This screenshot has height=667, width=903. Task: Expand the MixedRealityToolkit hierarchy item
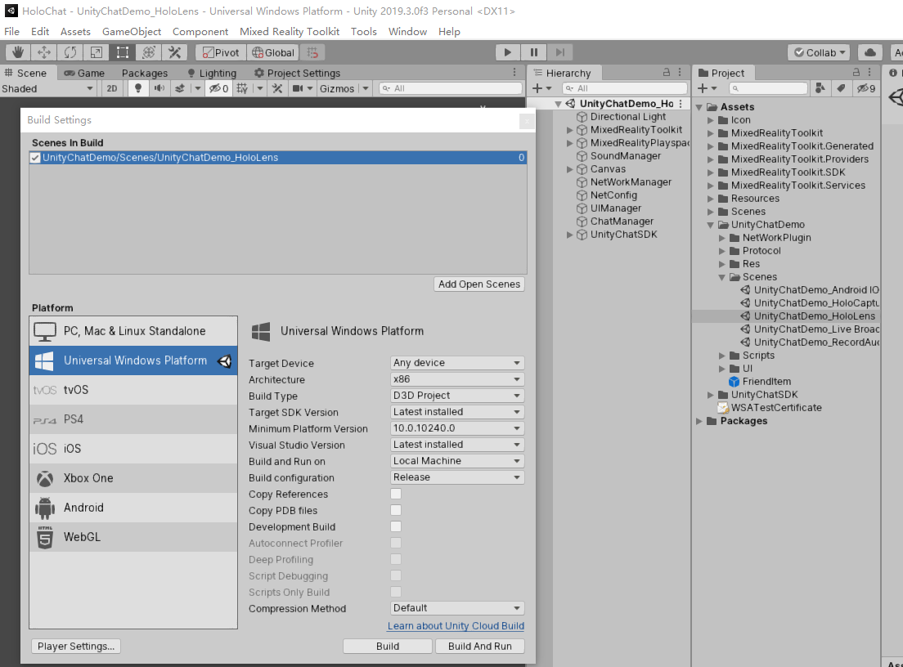571,130
